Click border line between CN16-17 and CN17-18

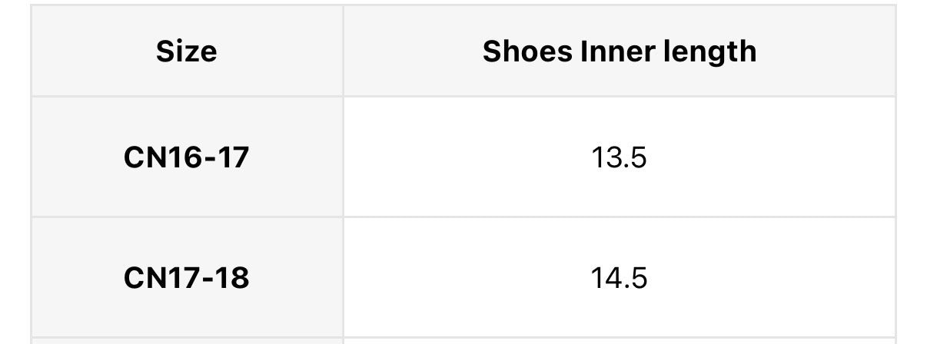[186, 217]
